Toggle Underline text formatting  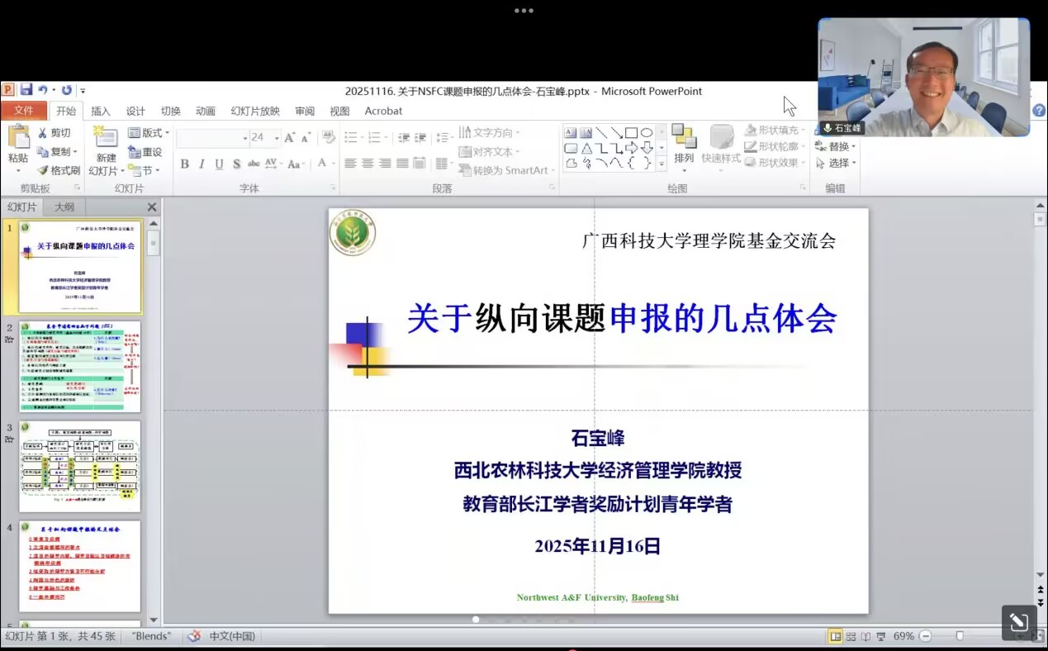[x=219, y=164]
